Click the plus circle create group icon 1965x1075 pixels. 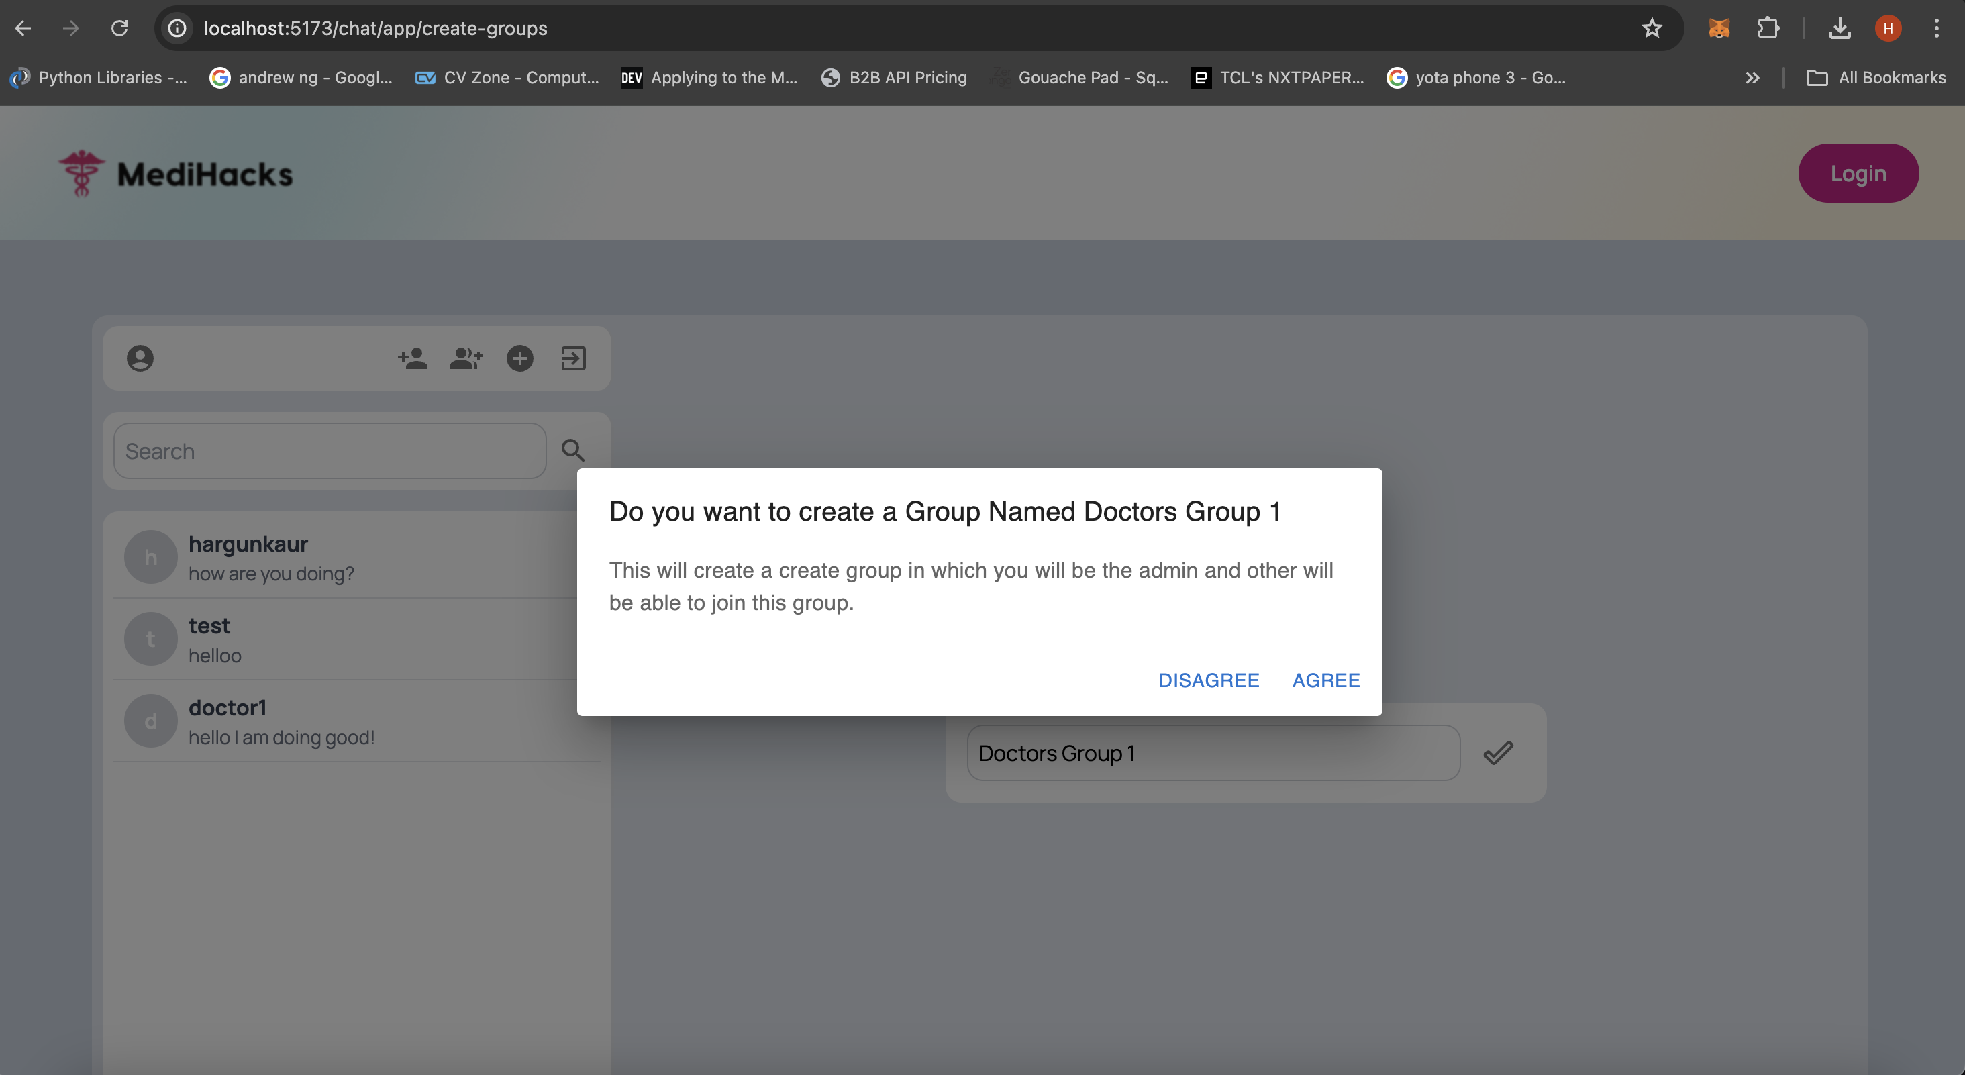pos(520,358)
